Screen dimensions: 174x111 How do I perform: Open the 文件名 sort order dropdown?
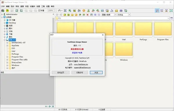[x=129, y=15]
